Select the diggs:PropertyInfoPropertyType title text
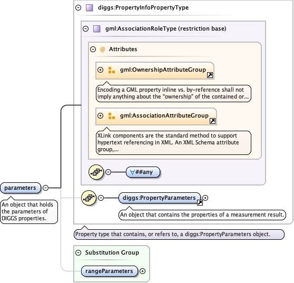The image size is (294, 283). [x=143, y=7]
